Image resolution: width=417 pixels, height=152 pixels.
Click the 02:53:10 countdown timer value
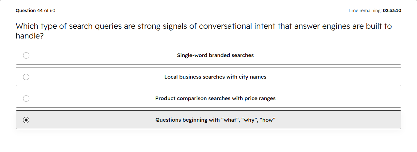[x=392, y=10]
